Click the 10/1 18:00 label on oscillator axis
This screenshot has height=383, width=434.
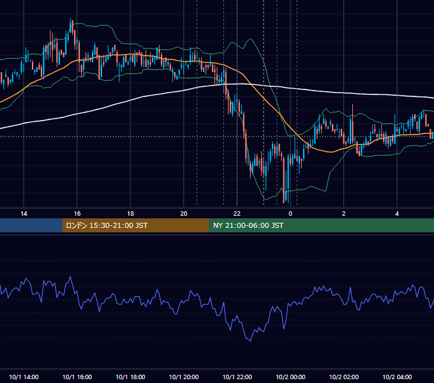tap(130, 377)
